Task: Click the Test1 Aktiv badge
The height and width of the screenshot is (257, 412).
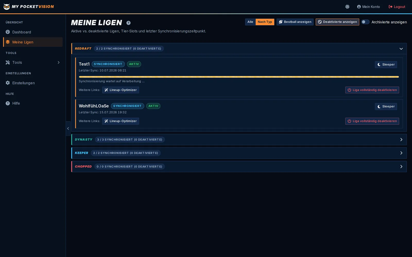Action: pyautogui.click(x=134, y=64)
